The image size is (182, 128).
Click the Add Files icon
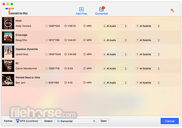(82, 9)
